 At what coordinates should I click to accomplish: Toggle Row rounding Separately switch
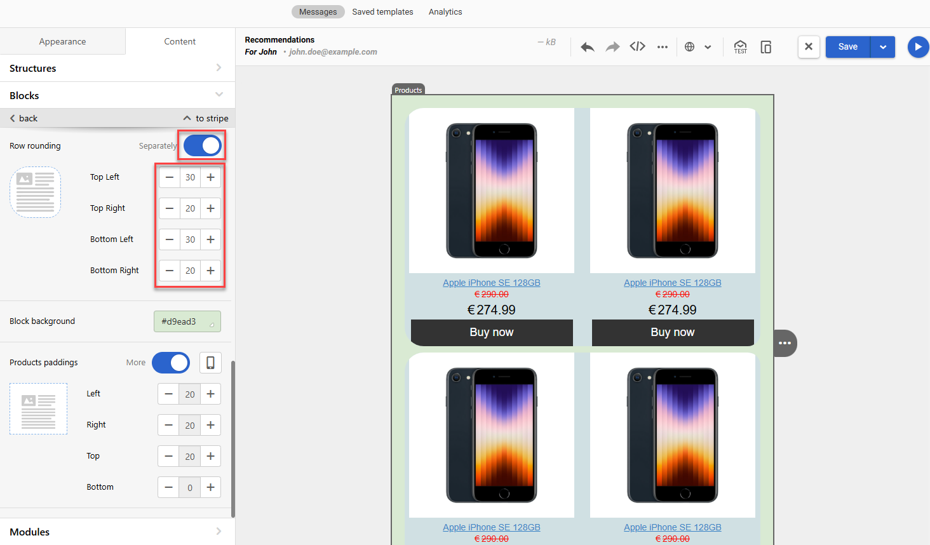point(203,146)
